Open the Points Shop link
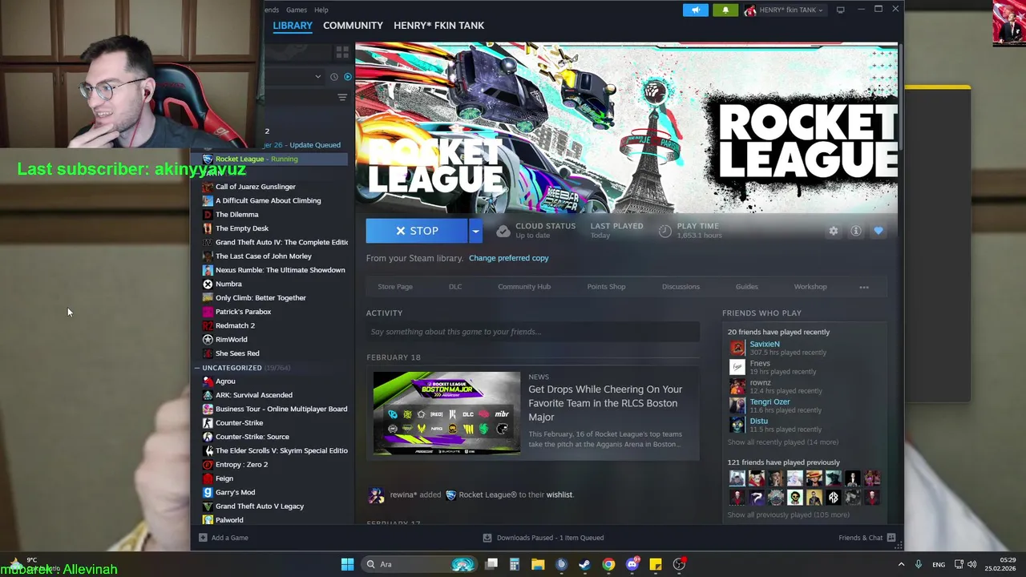Screen dimensions: 1026x577 (x=606, y=287)
